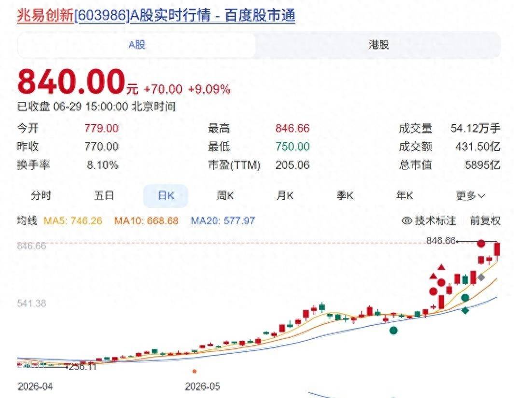The width and height of the screenshot is (514, 398).
Task: Select the 分时 chart tab
Action: point(41,195)
